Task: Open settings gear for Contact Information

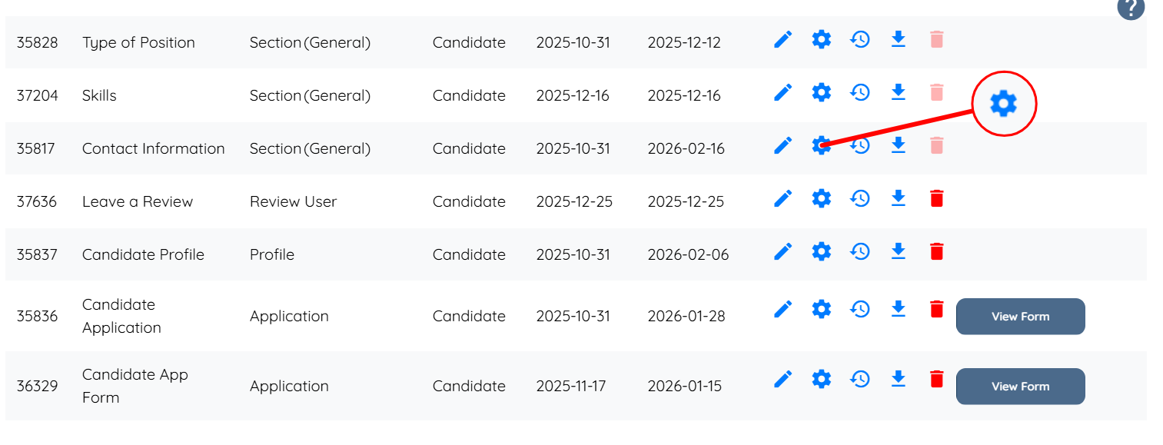Action: [822, 145]
